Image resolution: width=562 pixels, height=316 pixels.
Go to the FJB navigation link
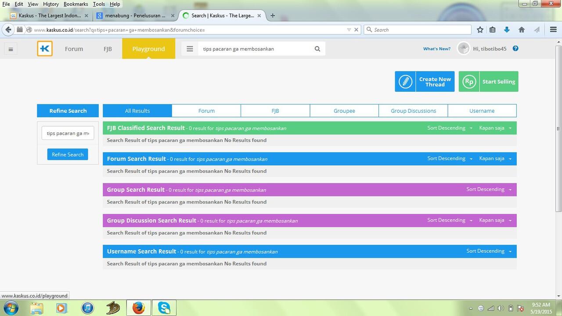point(108,49)
